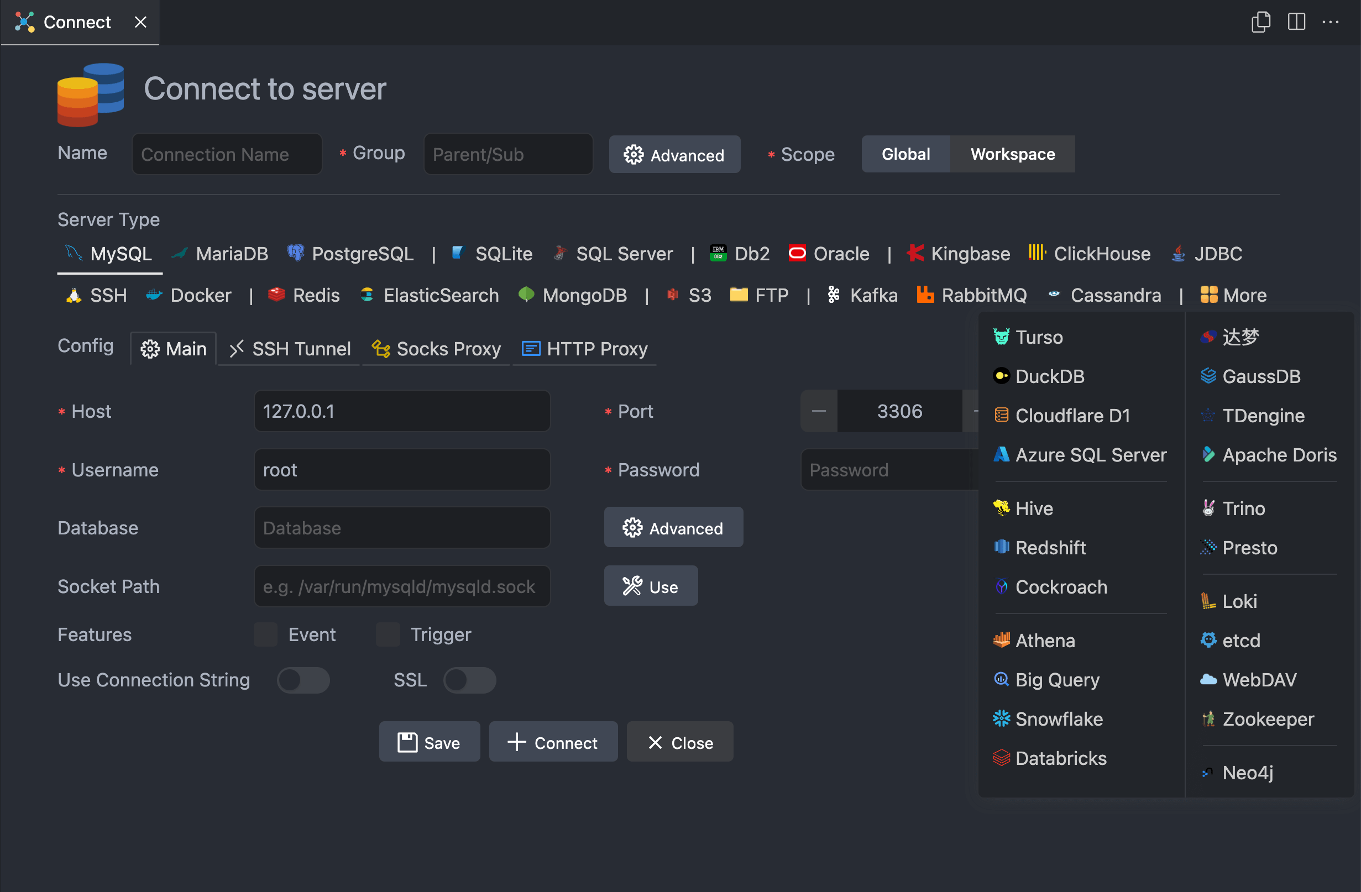The width and height of the screenshot is (1361, 892).
Task: Choose Apache Doris entry
Action: point(1268,455)
